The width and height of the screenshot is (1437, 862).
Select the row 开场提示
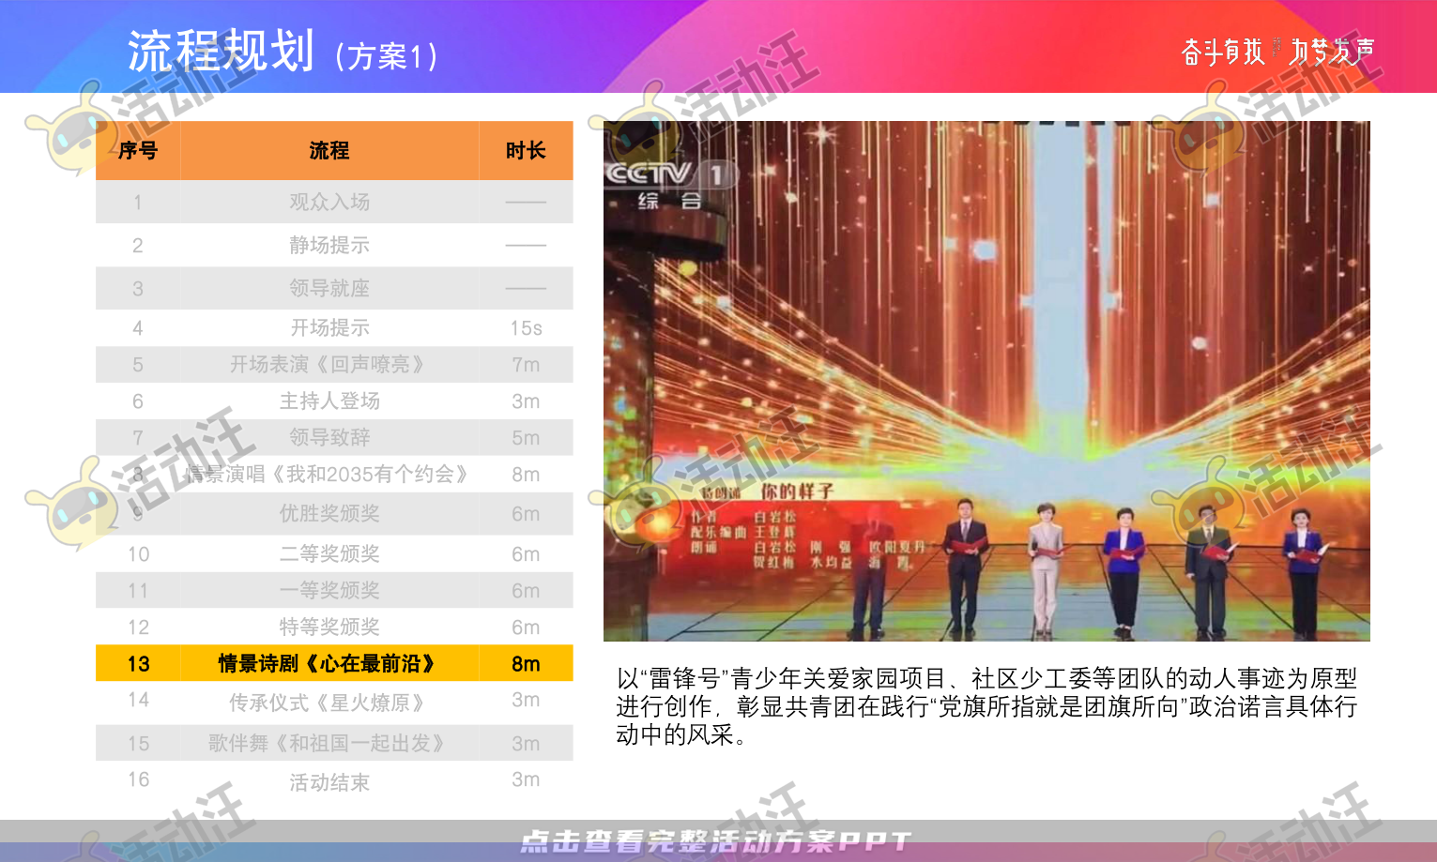[x=334, y=327]
